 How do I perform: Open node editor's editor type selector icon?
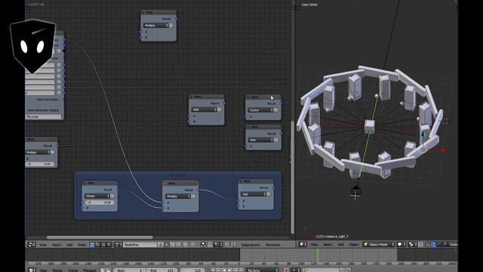[32, 245]
